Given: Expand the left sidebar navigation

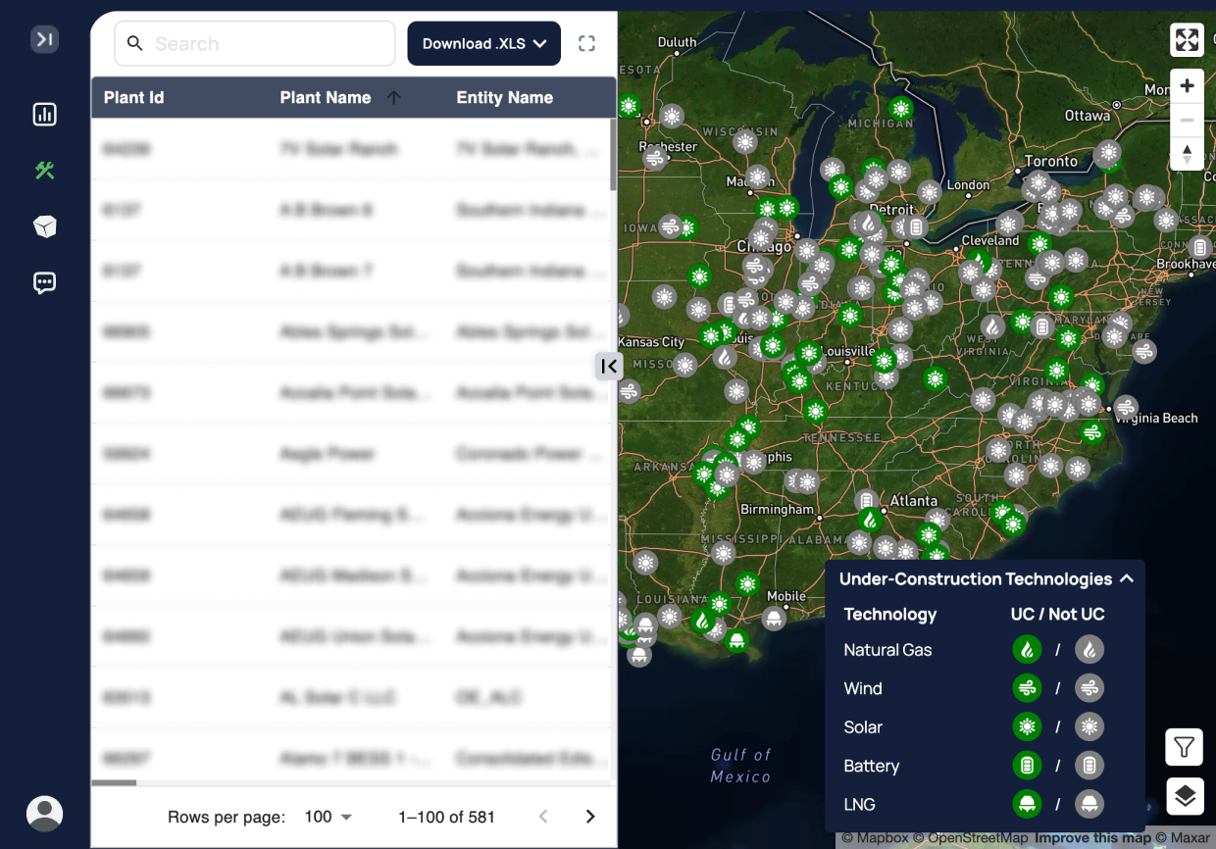Looking at the screenshot, I should tap(44, 39).
